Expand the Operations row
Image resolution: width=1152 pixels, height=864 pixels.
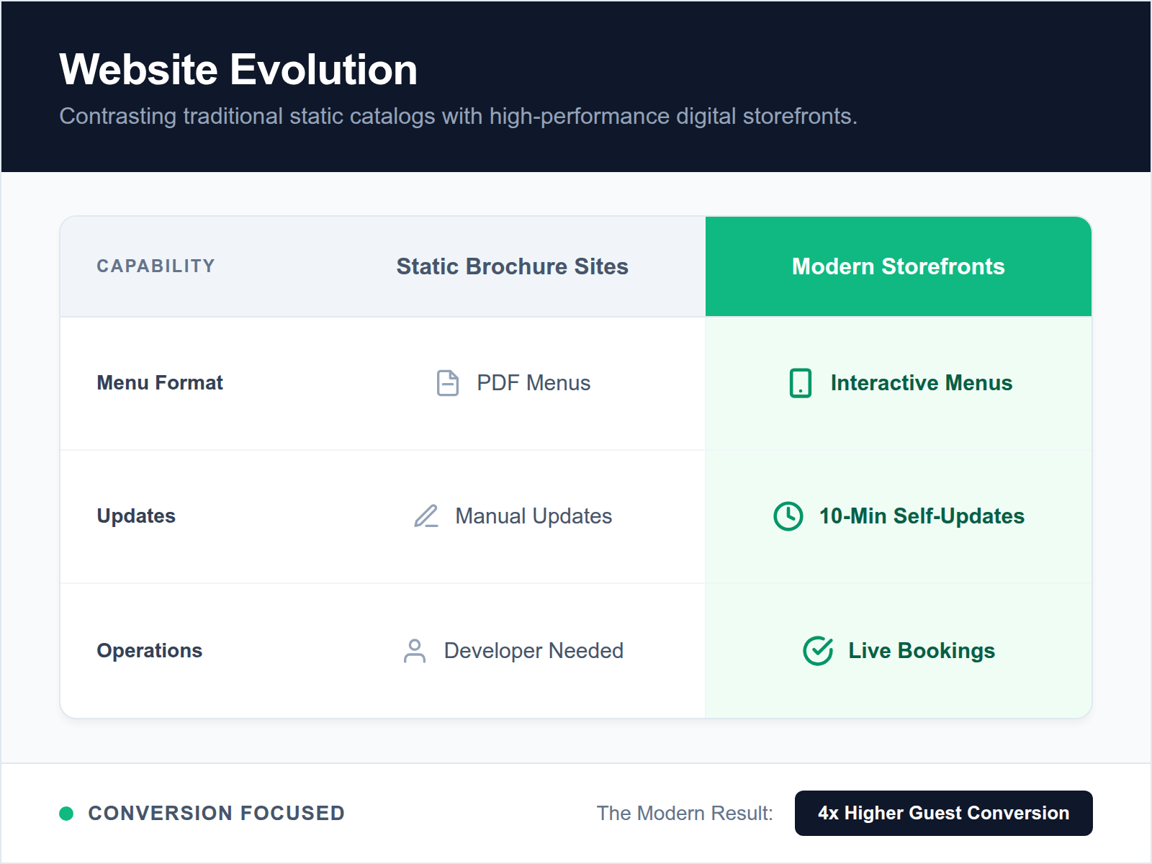coord(149,651)
